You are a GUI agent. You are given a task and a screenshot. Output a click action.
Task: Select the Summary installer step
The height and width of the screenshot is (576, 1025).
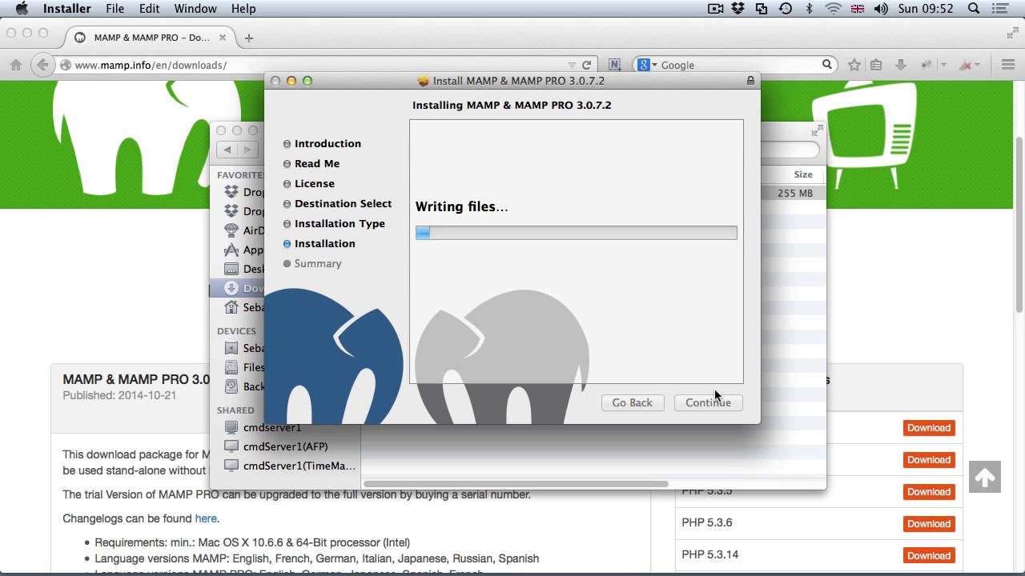click(318, 263)
